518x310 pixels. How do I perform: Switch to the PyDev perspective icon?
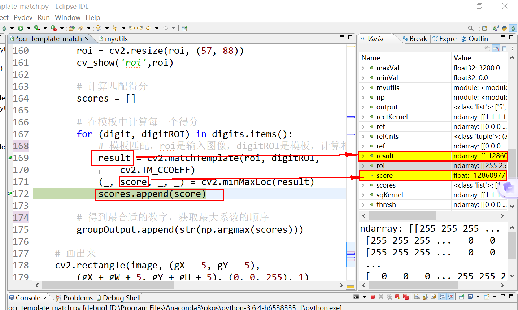click(x=504, y=28)
